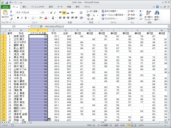The width and height of the screenshot is (171, 128).
Task: Select the column D header
Action: 53,30
